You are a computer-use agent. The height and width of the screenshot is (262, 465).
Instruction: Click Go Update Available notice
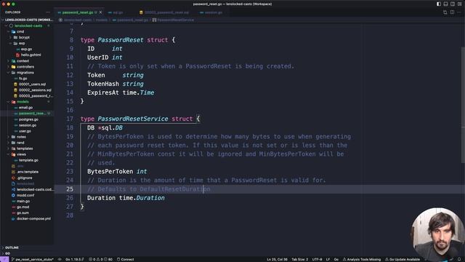pyautogui.click(x=403, y=259)
